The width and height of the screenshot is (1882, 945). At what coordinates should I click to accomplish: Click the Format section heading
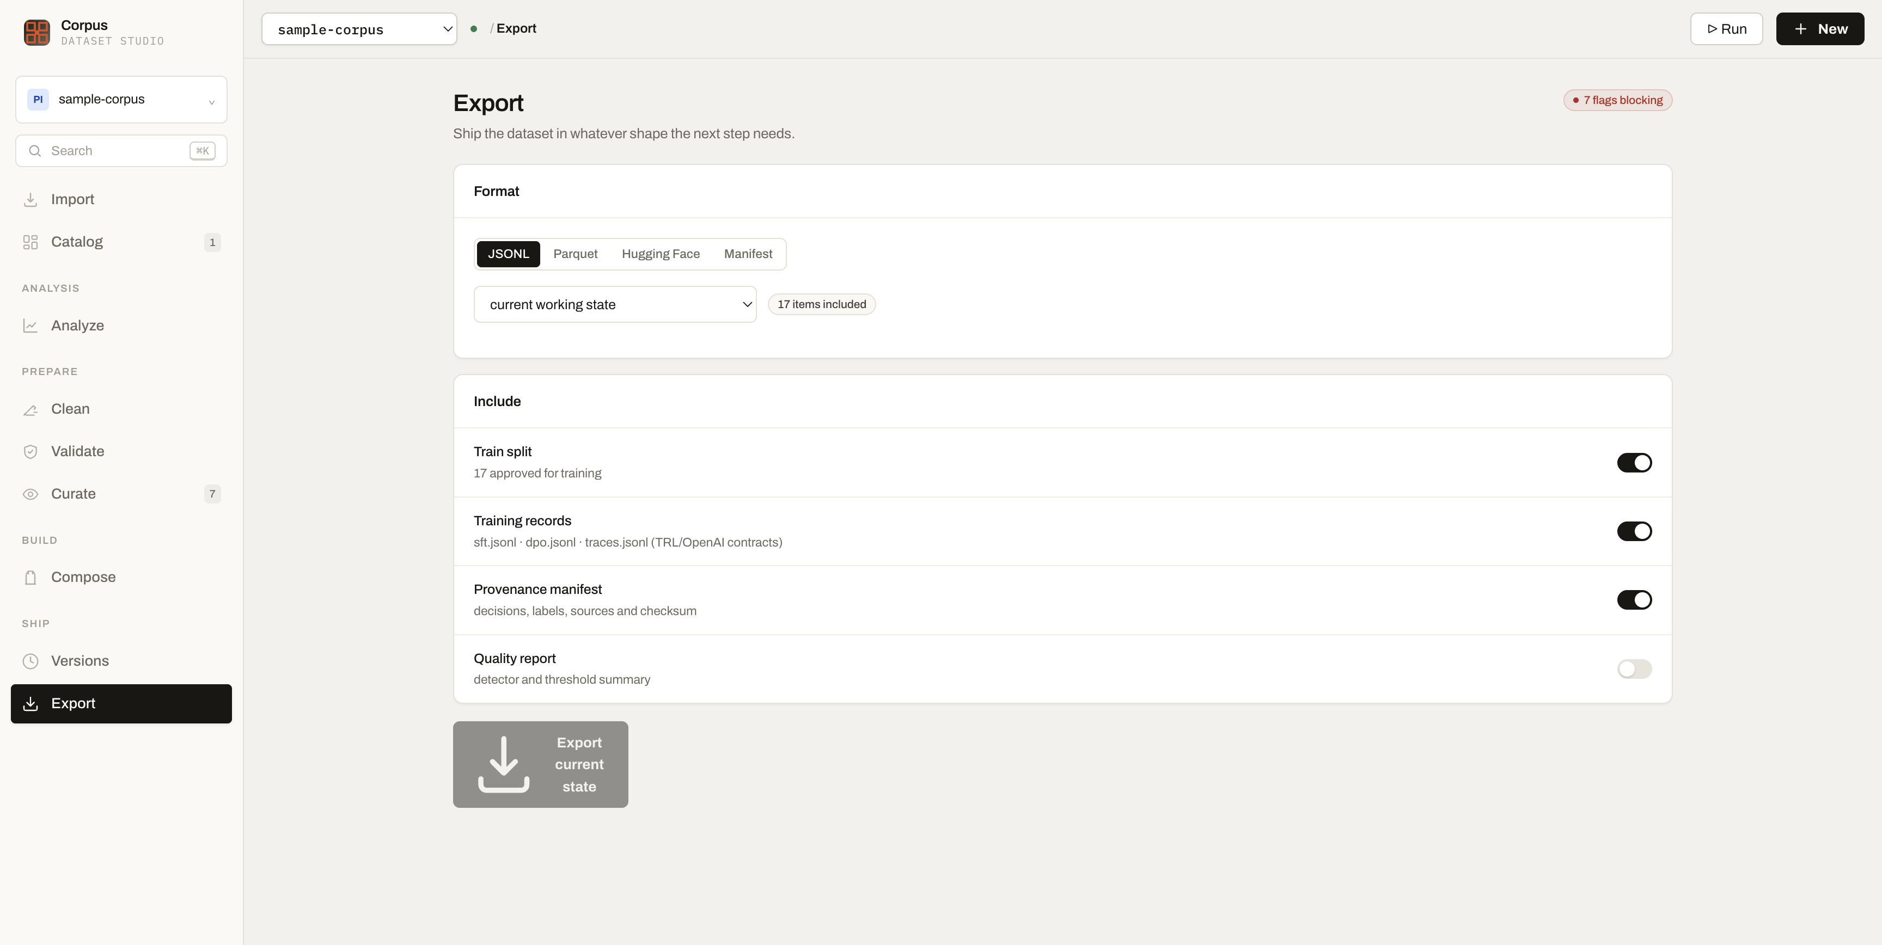click(496, 191)
